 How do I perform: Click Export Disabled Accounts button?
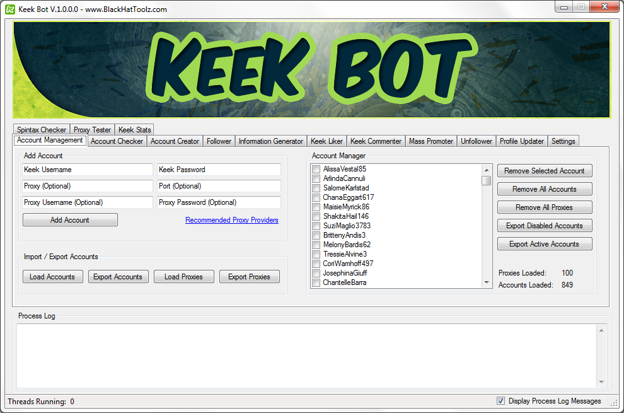(545, 226)
